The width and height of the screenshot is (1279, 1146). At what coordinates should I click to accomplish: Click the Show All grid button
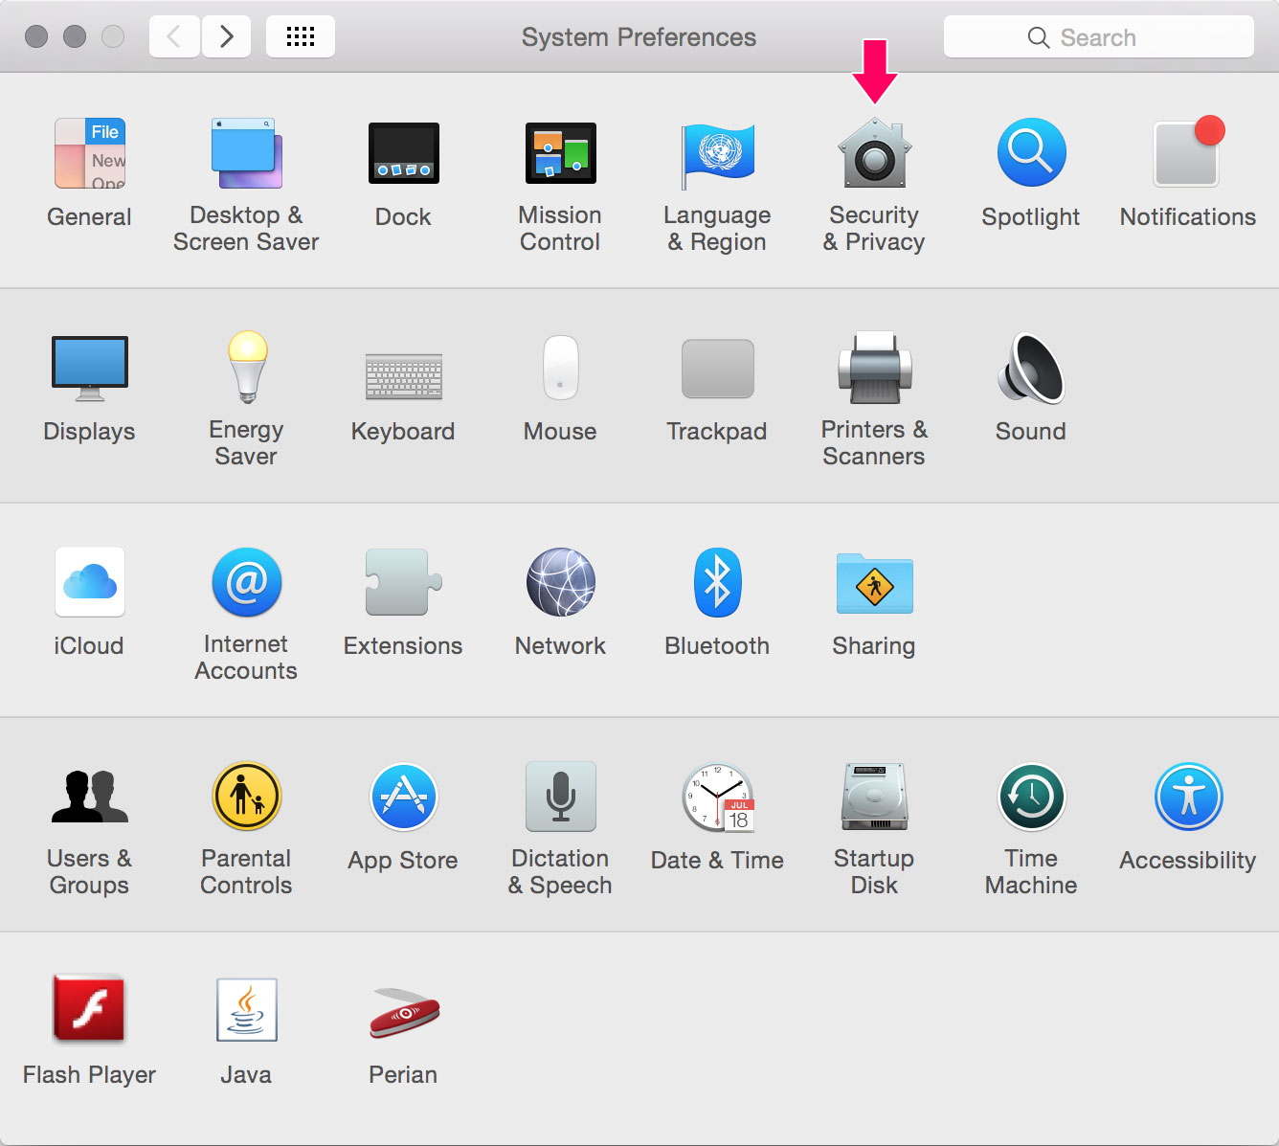[x=301, y=37]
